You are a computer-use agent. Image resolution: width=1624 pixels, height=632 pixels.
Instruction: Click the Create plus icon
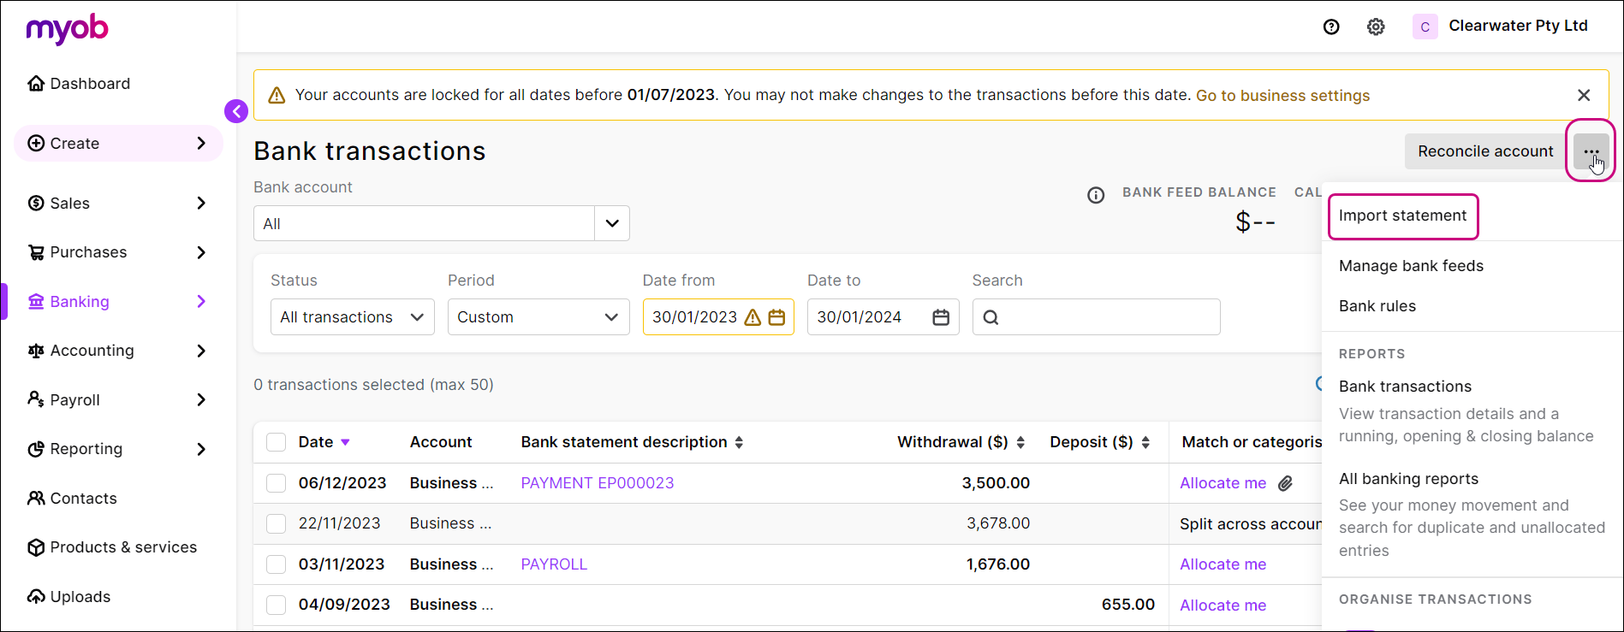pyautogui.click(x=36, y=143)
